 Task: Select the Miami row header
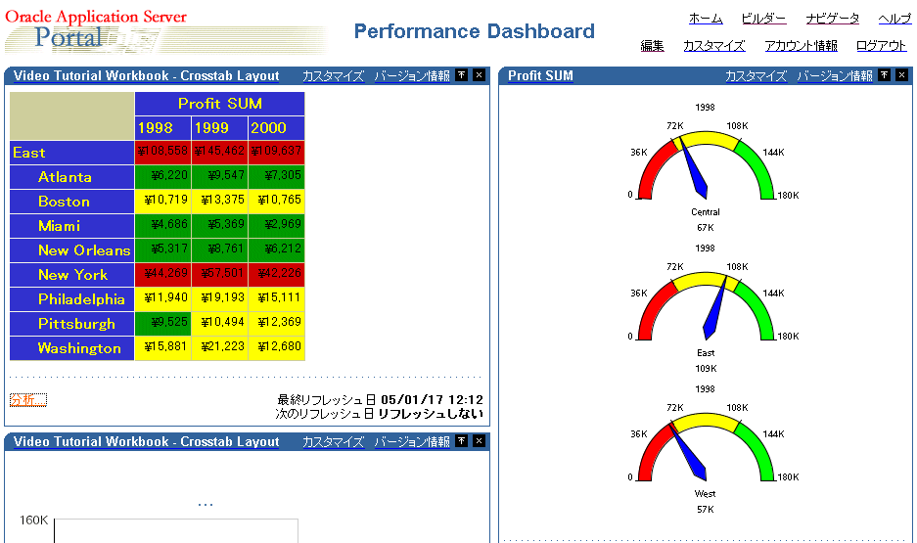(x=72, y=226)
